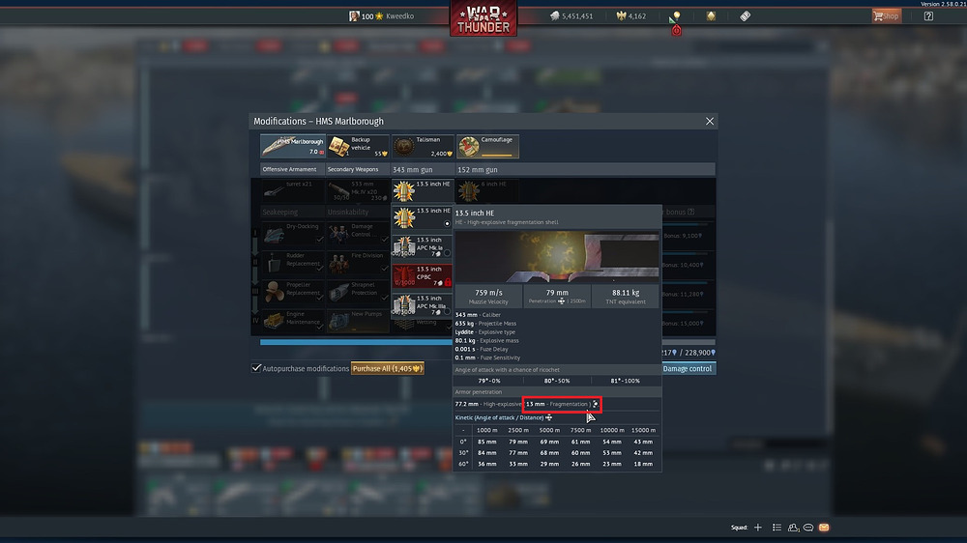Click the gold diamond premium icon in top bar
The height and width of the screenshot is (543, 967).
tap(711, 16)
